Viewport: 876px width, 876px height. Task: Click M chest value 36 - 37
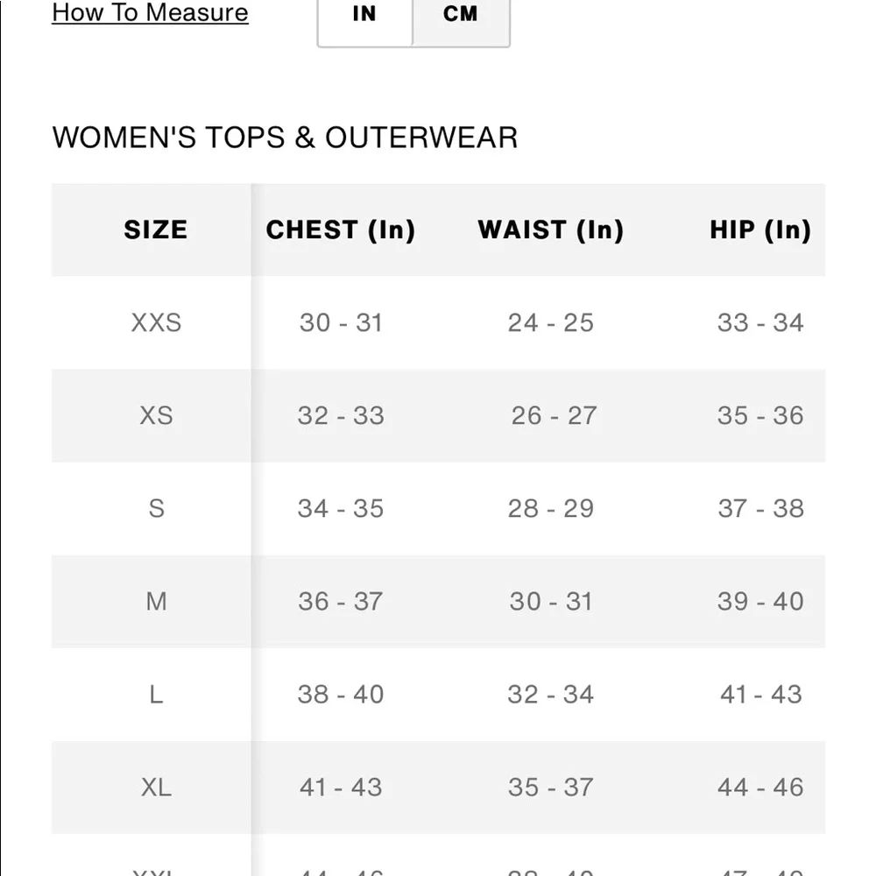tap(341, 602)
